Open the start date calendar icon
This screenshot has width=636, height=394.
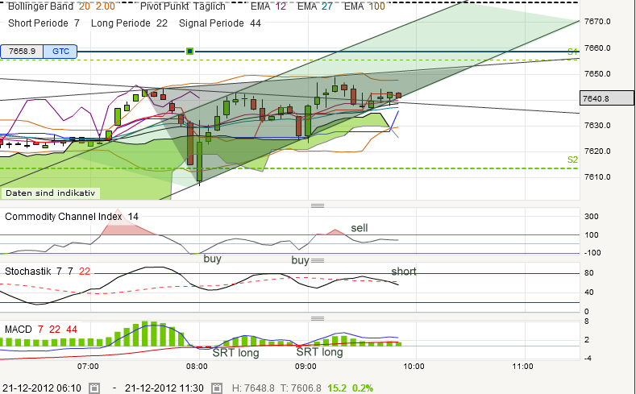(x=94, y=388)
